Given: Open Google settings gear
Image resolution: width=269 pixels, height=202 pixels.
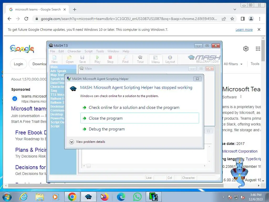Looking at the screenshot, I should 246,49.
